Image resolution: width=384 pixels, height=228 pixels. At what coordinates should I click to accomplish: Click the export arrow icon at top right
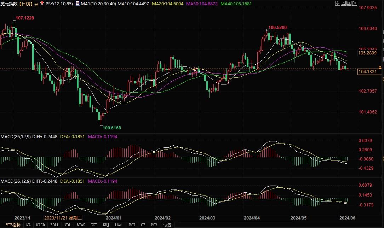coord(354,3)
